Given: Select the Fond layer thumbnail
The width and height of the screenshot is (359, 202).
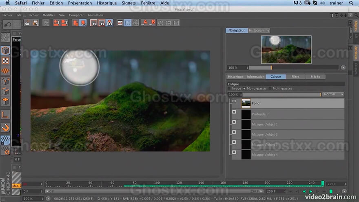Looking at the screenshot, I should coord(246,103).
